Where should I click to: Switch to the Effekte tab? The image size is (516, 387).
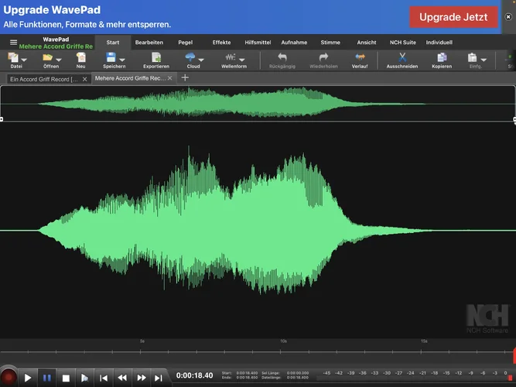221,42
